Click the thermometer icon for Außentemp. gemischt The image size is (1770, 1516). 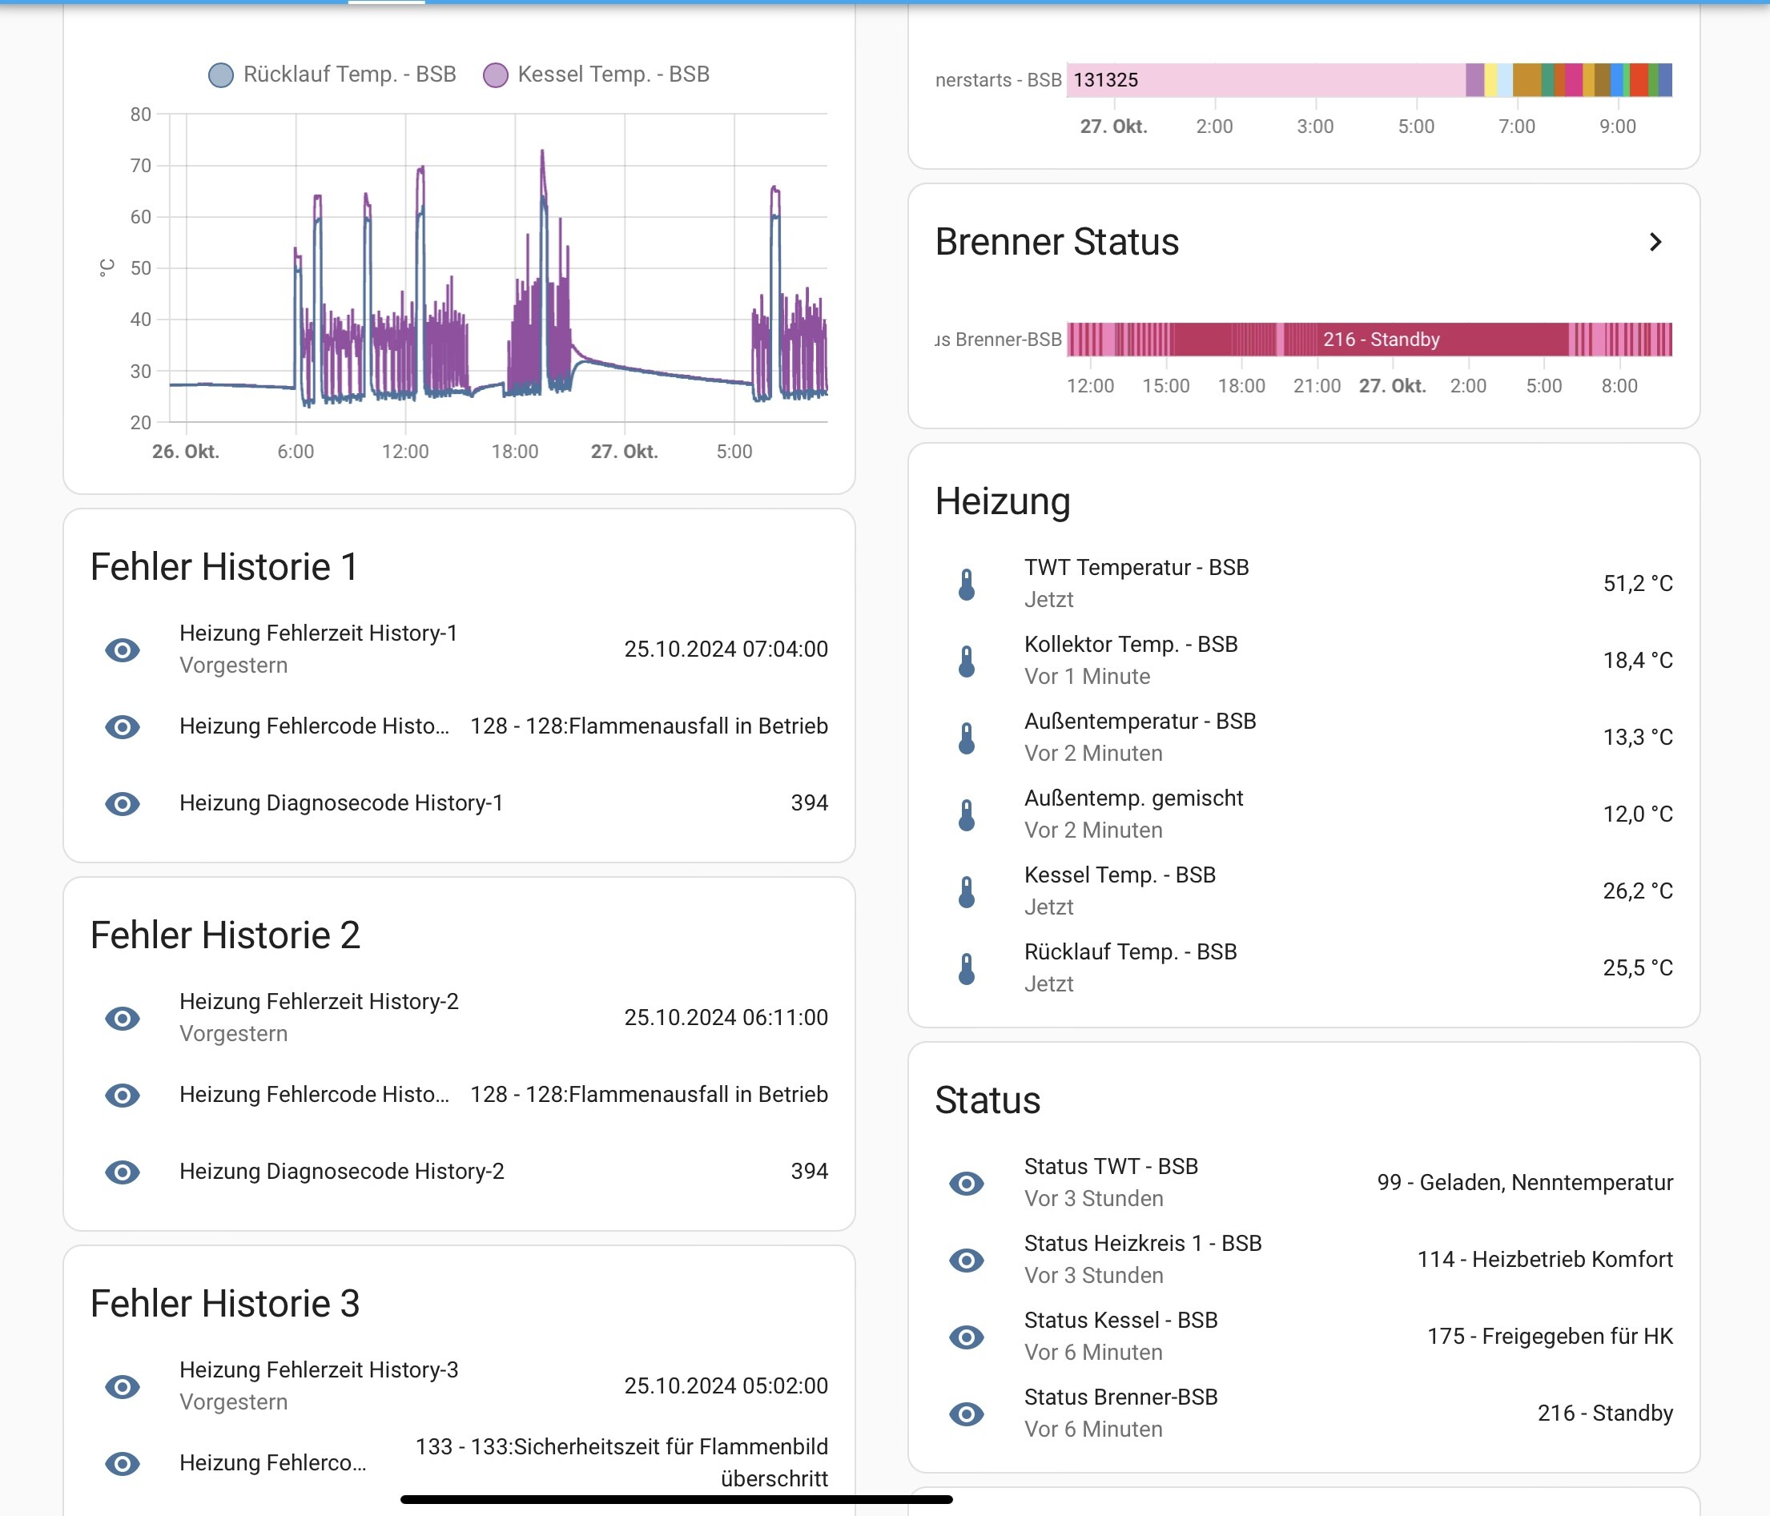pos(966,814)
